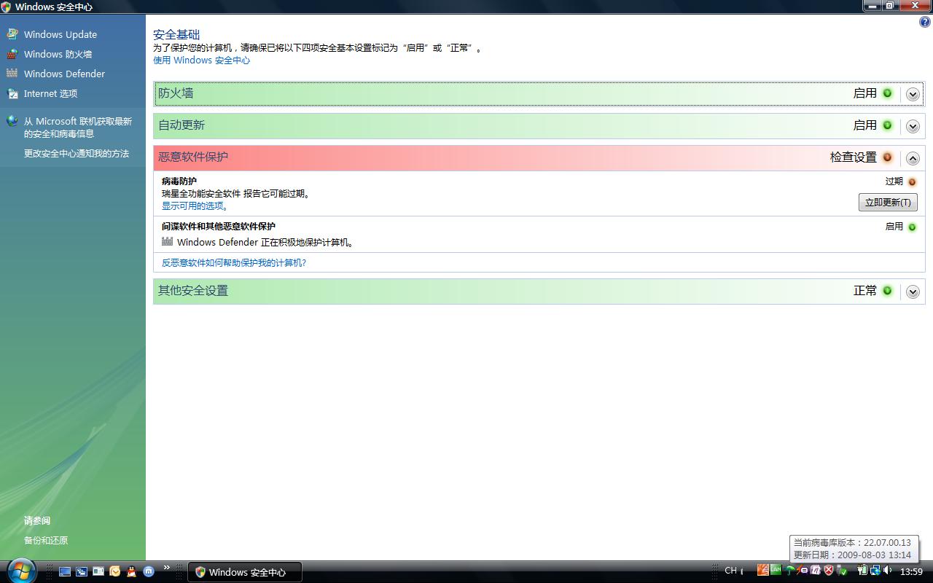933x583 pixels.
Task: Click the Internet 选项 sidebar icon
Action: (12, 93)
